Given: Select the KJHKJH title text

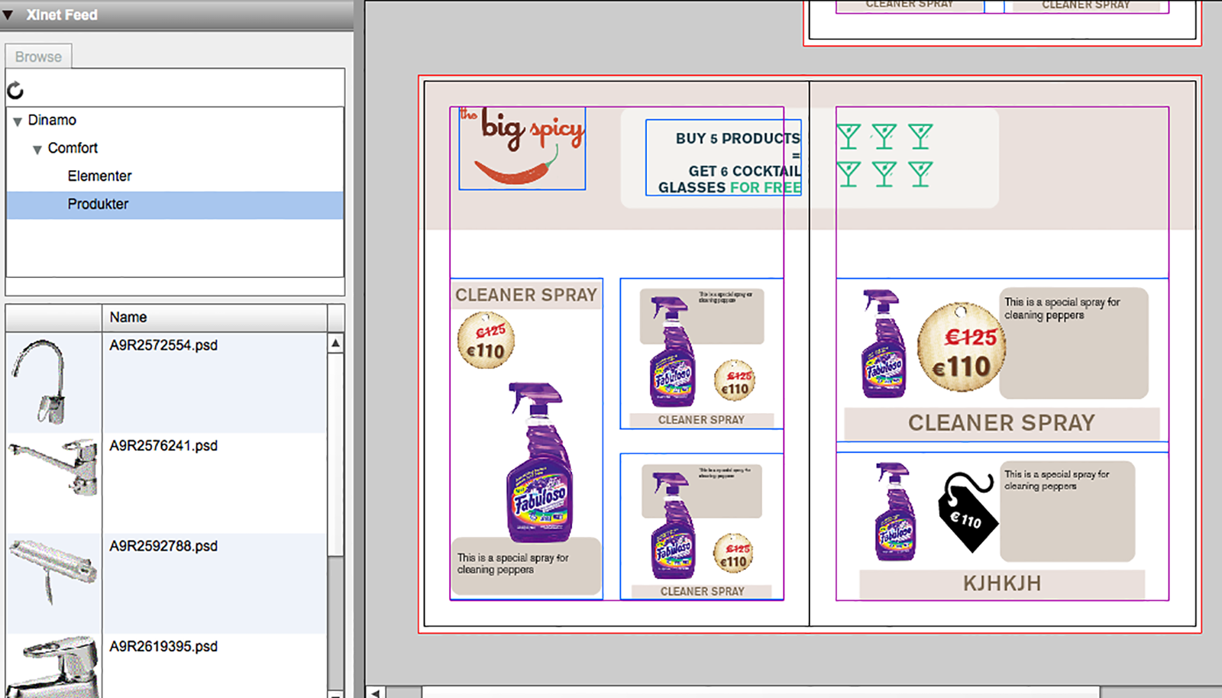Looking at the screenshot, I should tap(1002, 584).
